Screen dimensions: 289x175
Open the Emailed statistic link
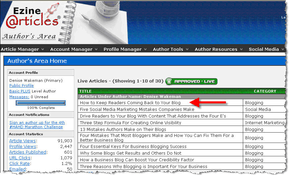point(17,169)
